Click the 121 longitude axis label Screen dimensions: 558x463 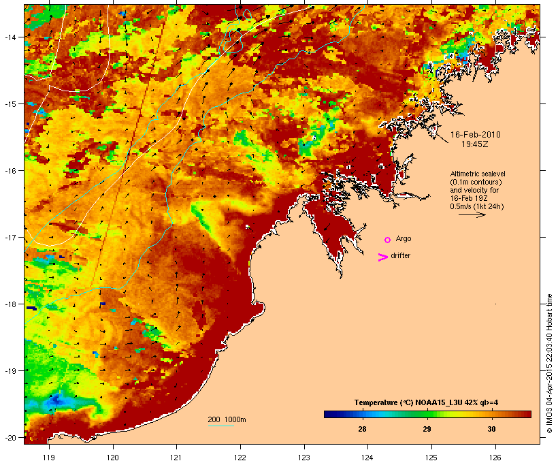click(x=176, y=458)
